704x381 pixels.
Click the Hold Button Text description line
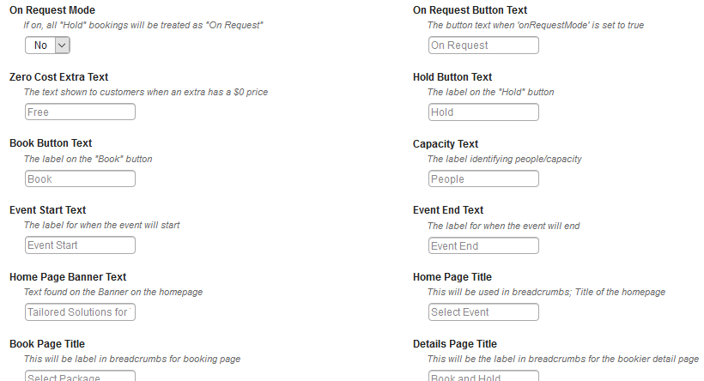[x=491, y=92]
